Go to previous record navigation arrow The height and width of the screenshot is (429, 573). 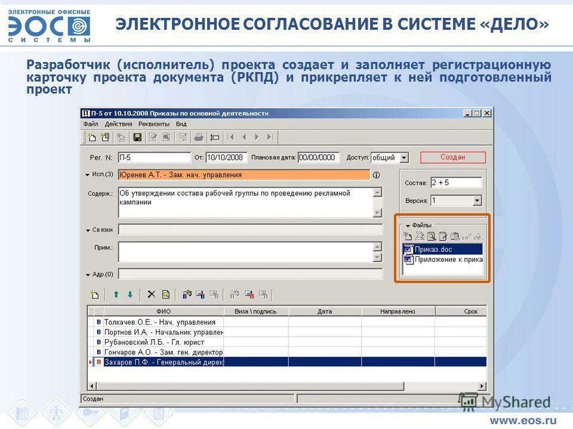point(244,137)
